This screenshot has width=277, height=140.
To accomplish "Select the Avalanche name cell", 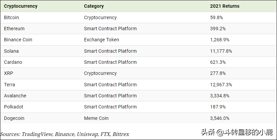I will [x=15, y=96].
